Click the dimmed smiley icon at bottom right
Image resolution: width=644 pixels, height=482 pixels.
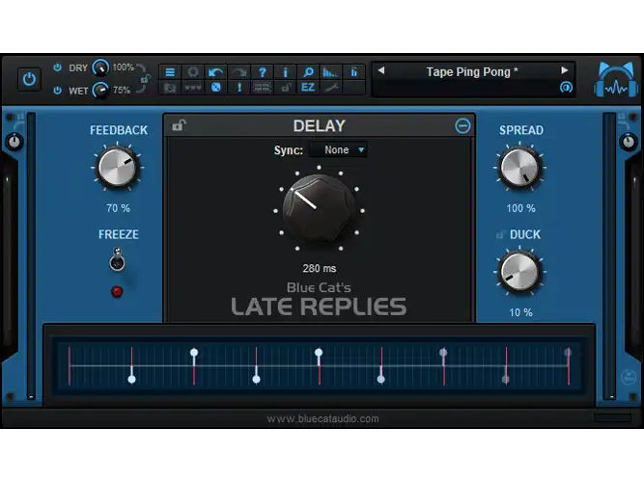[x=628, y=377]
